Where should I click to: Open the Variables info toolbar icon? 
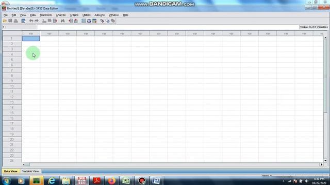pos(55,21)
